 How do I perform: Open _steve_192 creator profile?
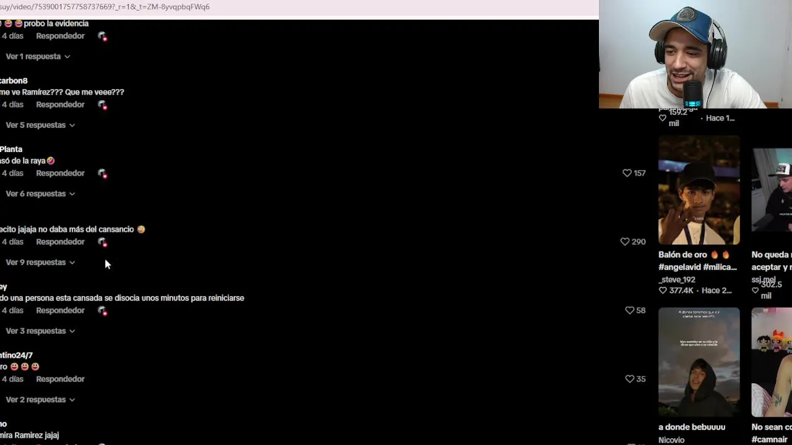pyautogui.click(x=676, y=279)
